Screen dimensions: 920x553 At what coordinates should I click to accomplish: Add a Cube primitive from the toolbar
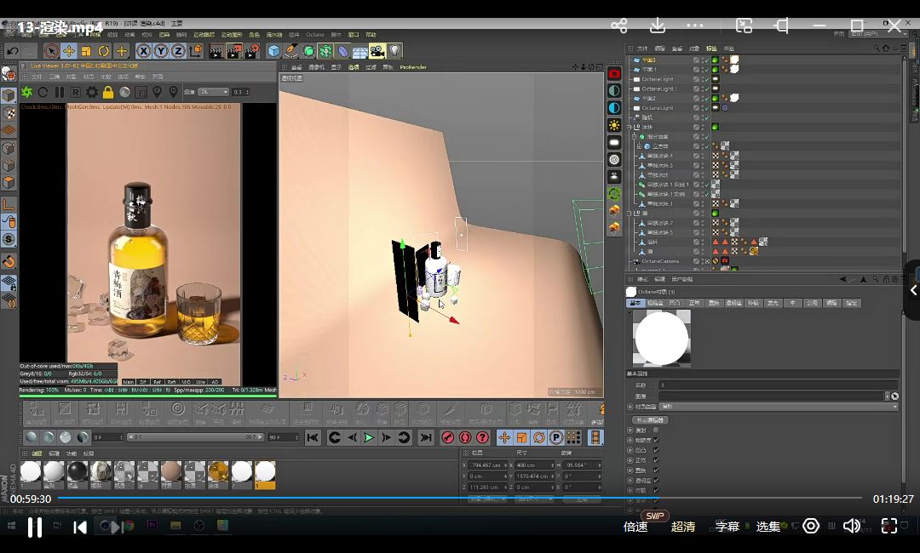274,52
